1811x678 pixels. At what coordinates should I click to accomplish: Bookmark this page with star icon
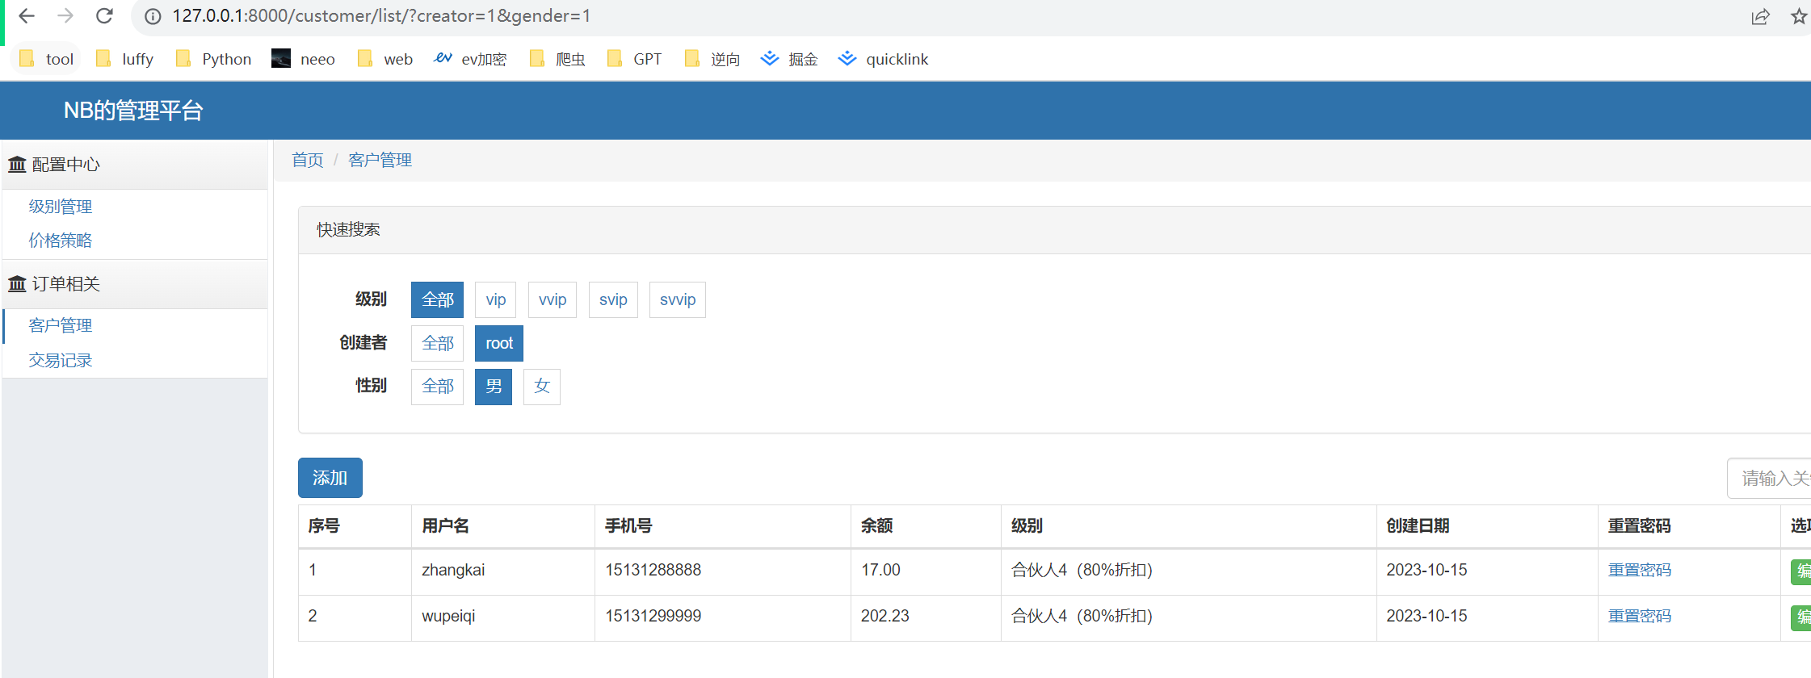pyautogui.click(x=1798, y=16)
